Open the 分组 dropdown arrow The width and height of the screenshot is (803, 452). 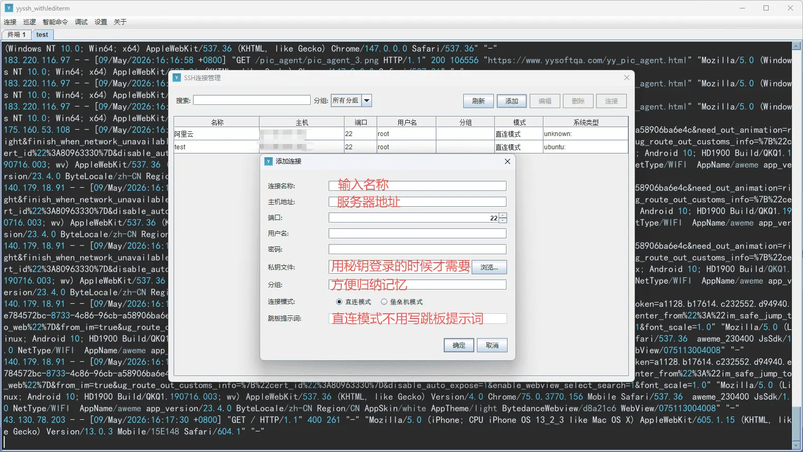(367, 101)
